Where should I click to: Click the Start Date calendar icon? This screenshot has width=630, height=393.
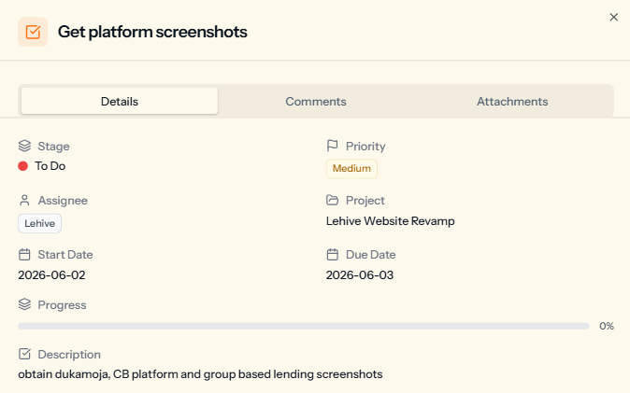24,255
